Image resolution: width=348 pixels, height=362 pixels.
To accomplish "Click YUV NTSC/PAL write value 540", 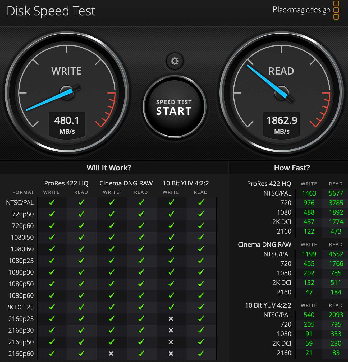I will (x=309, y=315).
